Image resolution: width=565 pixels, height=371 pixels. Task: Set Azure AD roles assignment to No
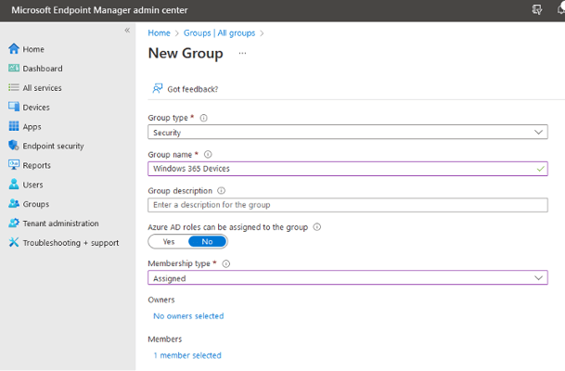tap(207, 242)
